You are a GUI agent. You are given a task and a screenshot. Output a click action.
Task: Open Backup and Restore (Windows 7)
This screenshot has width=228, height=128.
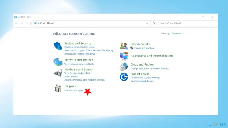(x=81, y=54)
